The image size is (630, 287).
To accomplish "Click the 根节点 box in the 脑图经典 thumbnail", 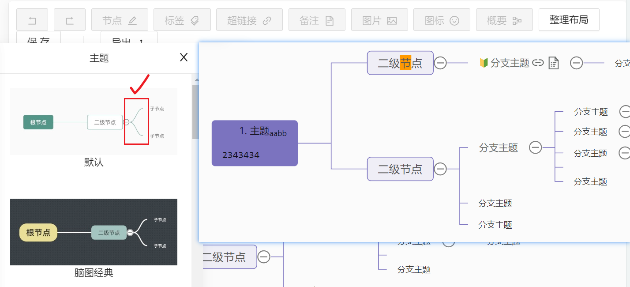I will [x=38, y=232].
